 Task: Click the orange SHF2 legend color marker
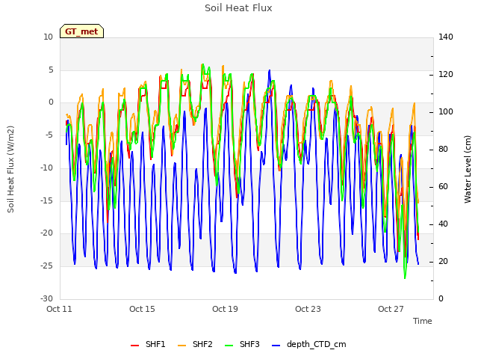coord(181,346)
